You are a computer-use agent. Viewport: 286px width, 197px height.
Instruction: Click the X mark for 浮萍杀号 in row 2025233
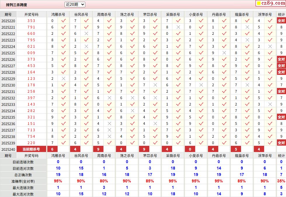(x=270, y=104)
